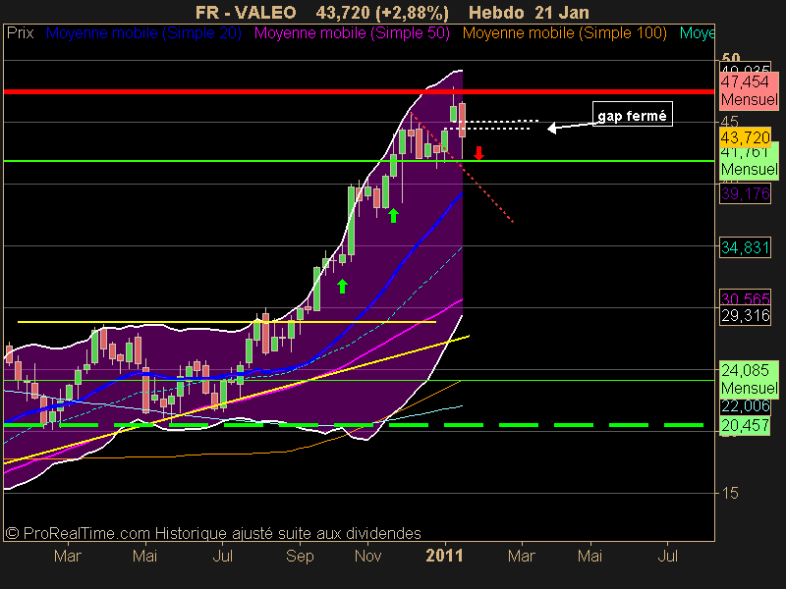This screenshot has height=589, width=786.
Task: Click the ProRealTime.com copyright notice
Action: (213, 533)
